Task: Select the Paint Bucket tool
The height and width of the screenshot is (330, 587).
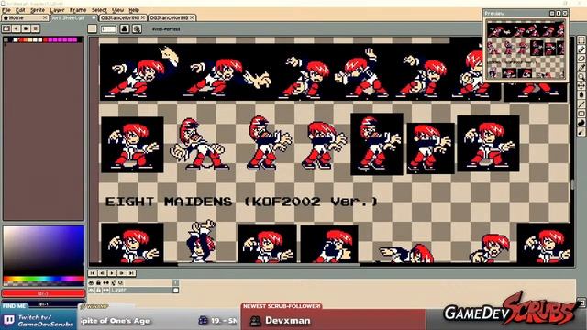Action: coord(581,95)
